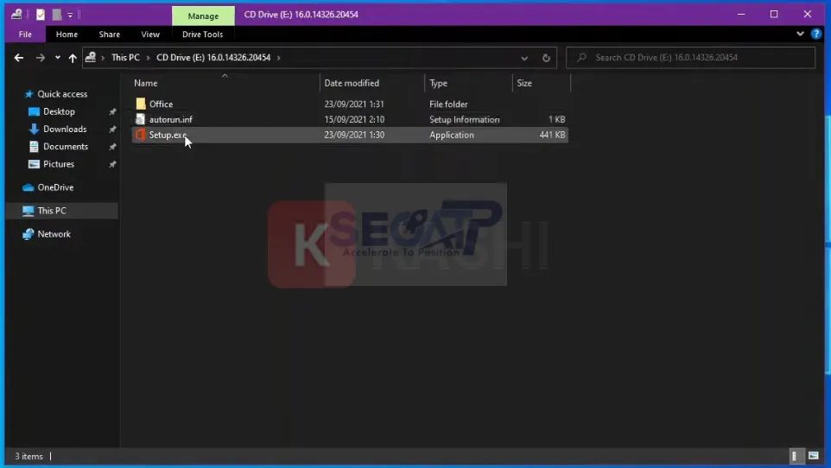Click the title bar drive icon
Image resolution: width=831 pixels, height=468 pixels.
pos(16,15)
